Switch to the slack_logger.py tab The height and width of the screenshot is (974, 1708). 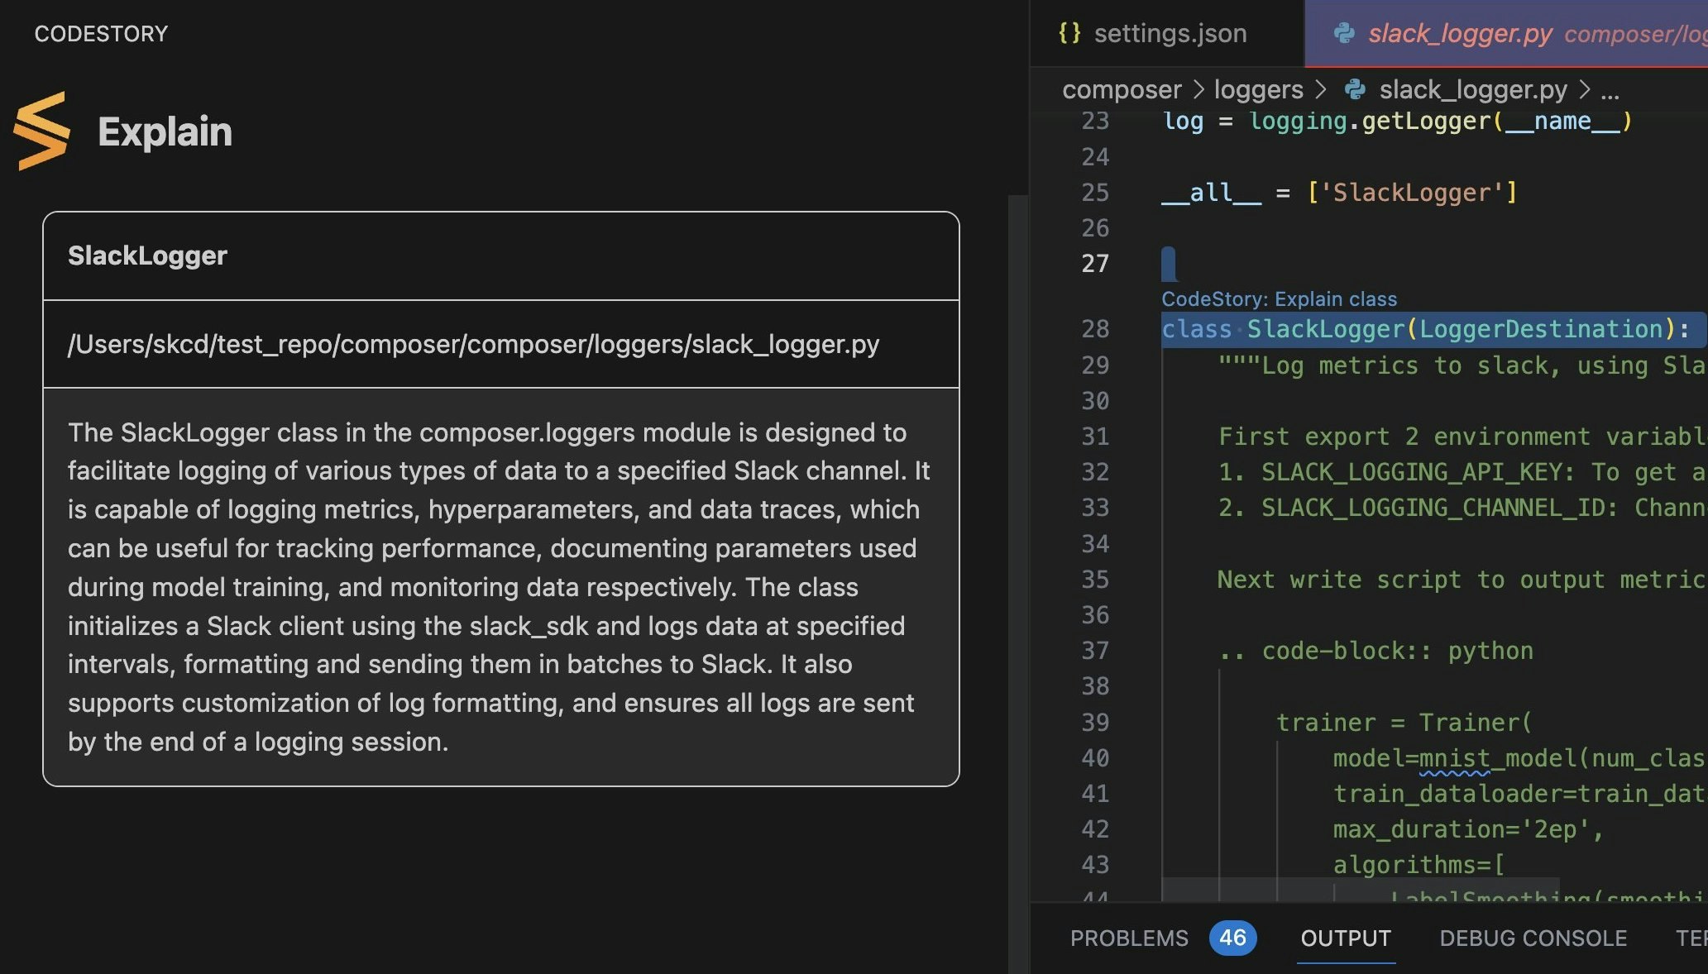1460,33
